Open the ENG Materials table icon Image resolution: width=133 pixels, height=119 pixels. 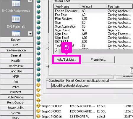point(16,19)
